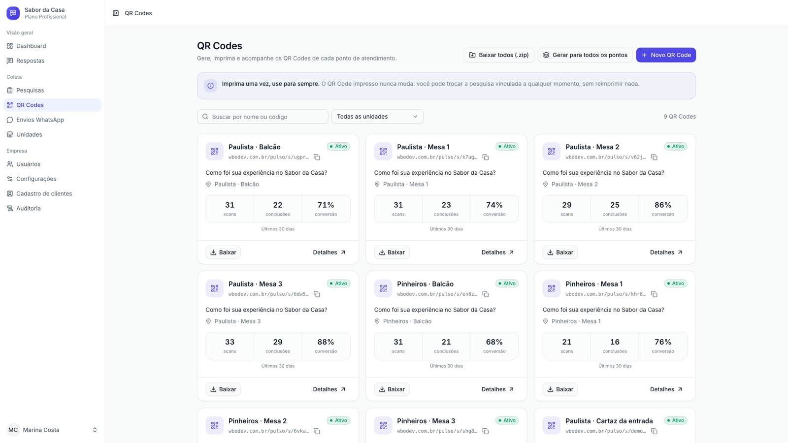Click the Sabor da Casa logo icon
This screenshot has height=443, width=788.
point(13,13)
